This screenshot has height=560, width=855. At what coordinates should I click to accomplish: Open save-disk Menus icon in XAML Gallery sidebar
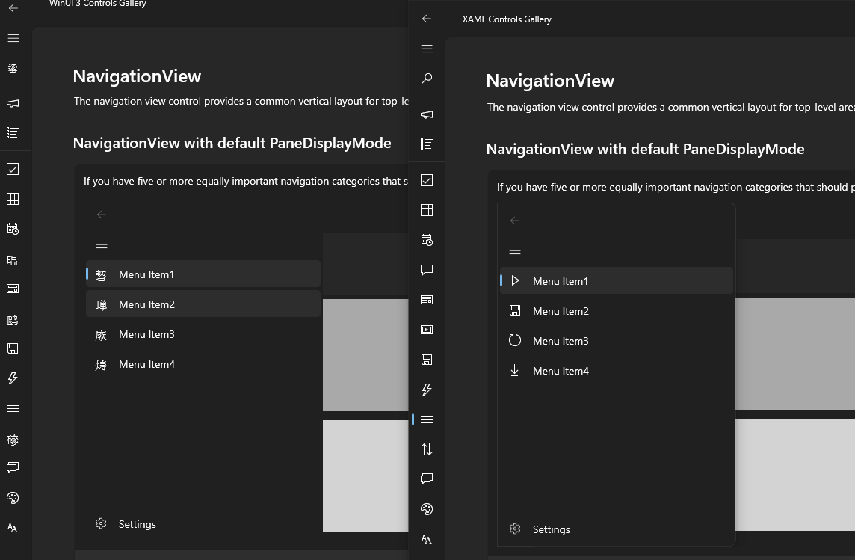point(427,360)
